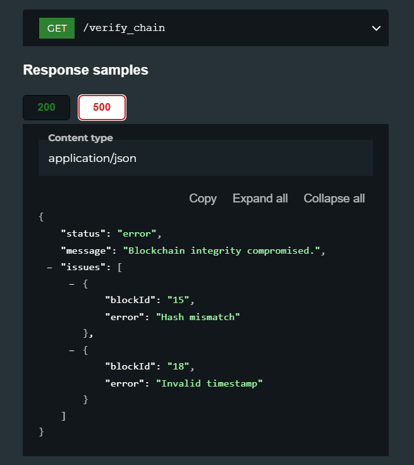The image size is (414, 465).
Task: Expand the /verify_chain endpoint chevron
Action: tap(376, 28)
